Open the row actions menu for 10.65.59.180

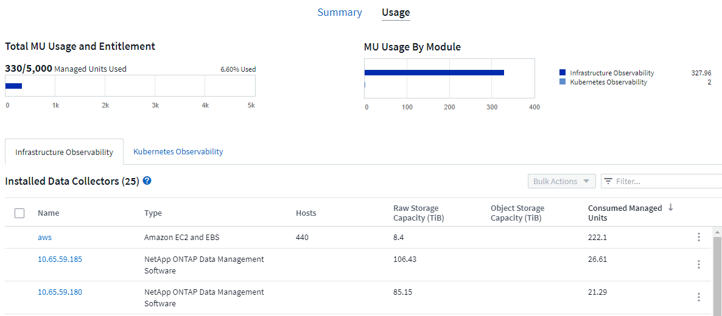coord(698,297)
